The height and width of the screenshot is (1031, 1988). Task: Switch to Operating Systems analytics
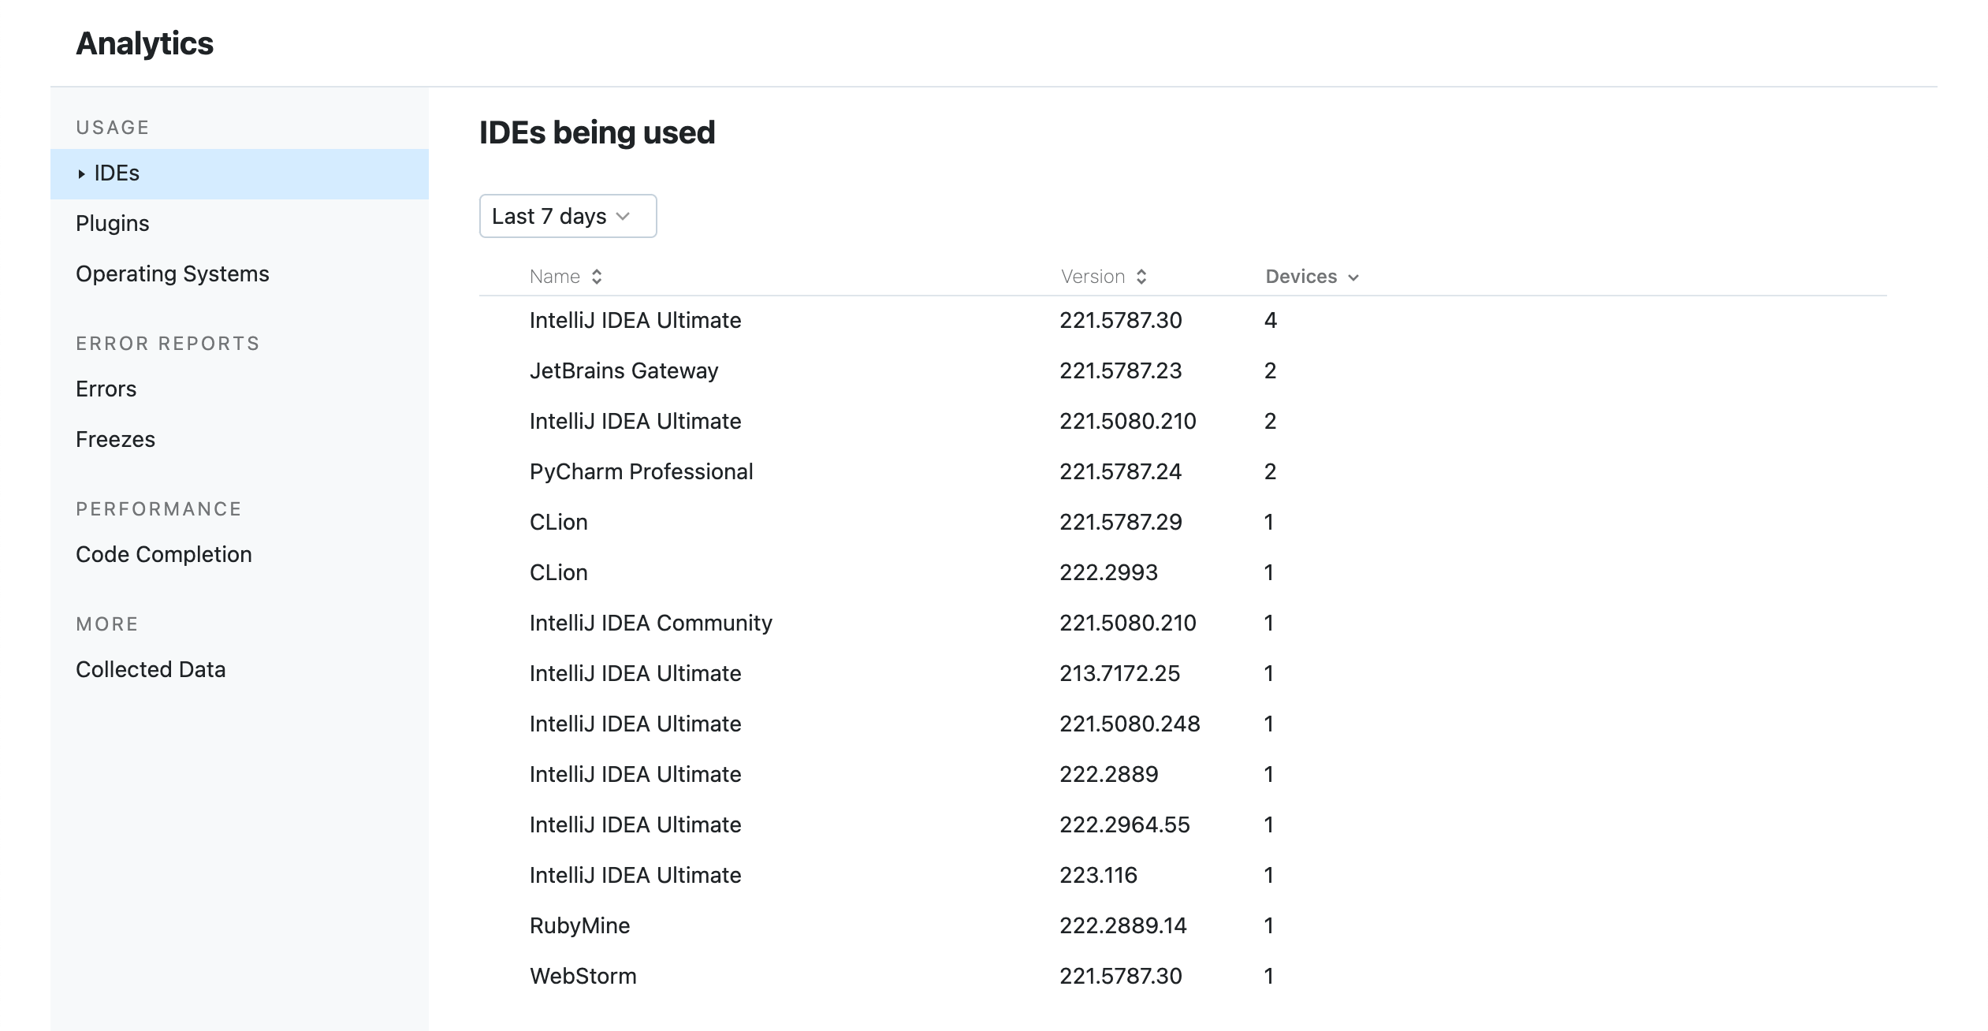(x=172, y=274)
